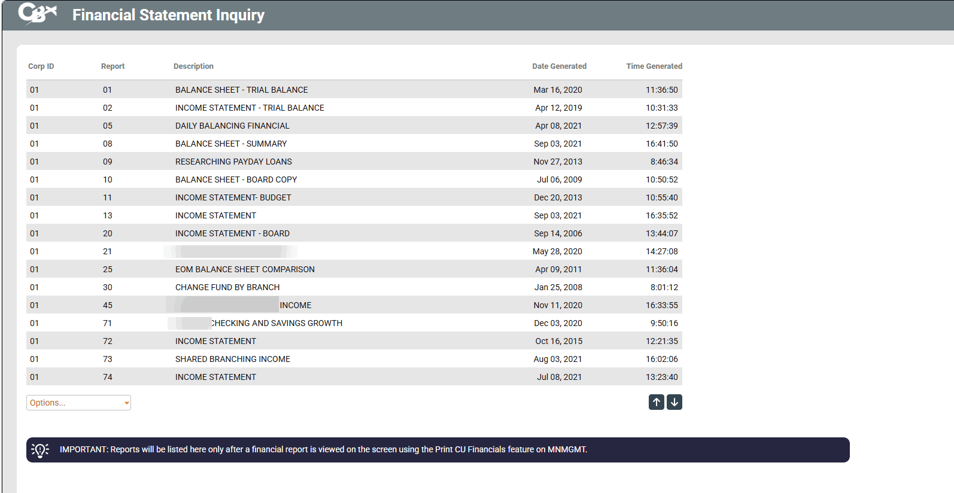
Task: Select Balance Sheet - Trial Balance row
Action: click(x=241, y=90)
